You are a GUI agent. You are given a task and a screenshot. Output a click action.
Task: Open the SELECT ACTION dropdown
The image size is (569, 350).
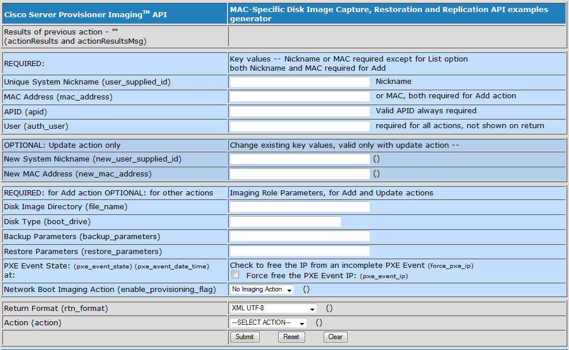click(268, 322)
